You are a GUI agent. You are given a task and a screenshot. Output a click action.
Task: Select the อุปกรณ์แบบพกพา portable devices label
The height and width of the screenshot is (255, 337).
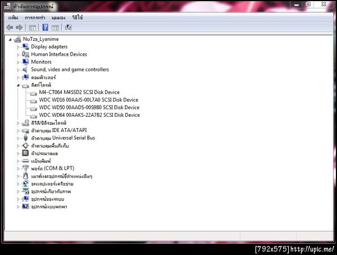pos(49,207)
